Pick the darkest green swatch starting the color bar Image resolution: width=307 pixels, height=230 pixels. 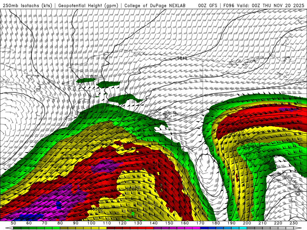pos(17,228)
